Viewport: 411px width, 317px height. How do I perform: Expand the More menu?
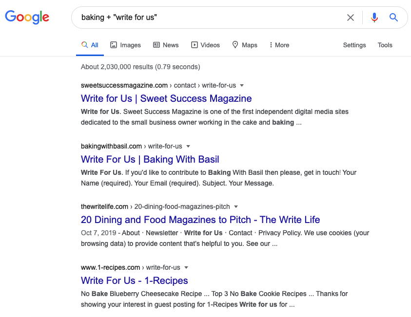coord(279,45)
